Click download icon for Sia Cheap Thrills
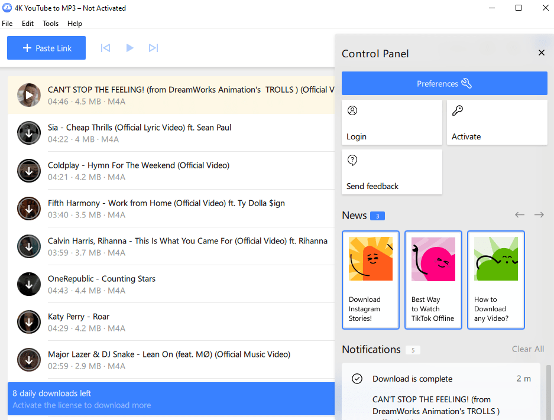This screenshot has height=420, width=554. 28,133
